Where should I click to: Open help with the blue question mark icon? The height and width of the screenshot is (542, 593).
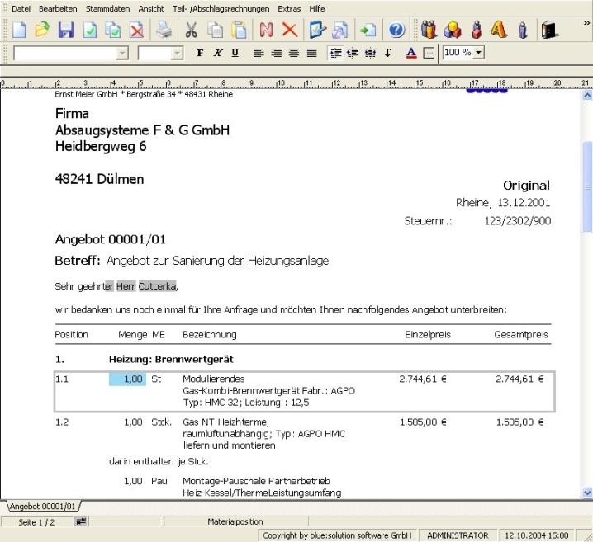(396, 31)
